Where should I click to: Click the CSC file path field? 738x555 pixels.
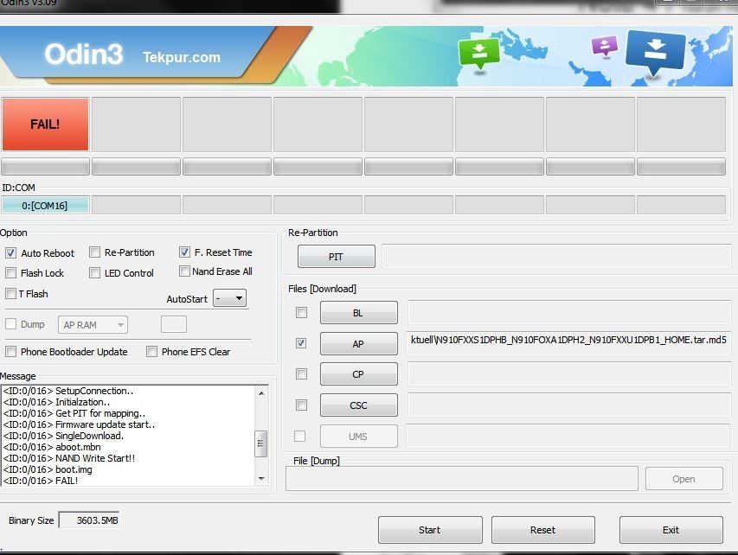coord(568,405)
